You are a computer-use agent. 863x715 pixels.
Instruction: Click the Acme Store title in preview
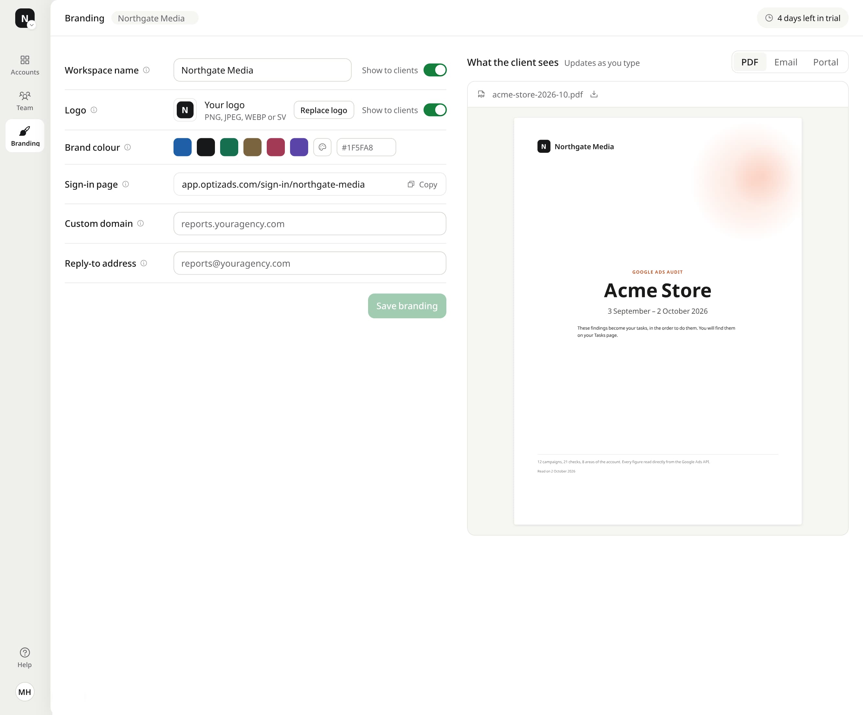(x=657, y=290)
